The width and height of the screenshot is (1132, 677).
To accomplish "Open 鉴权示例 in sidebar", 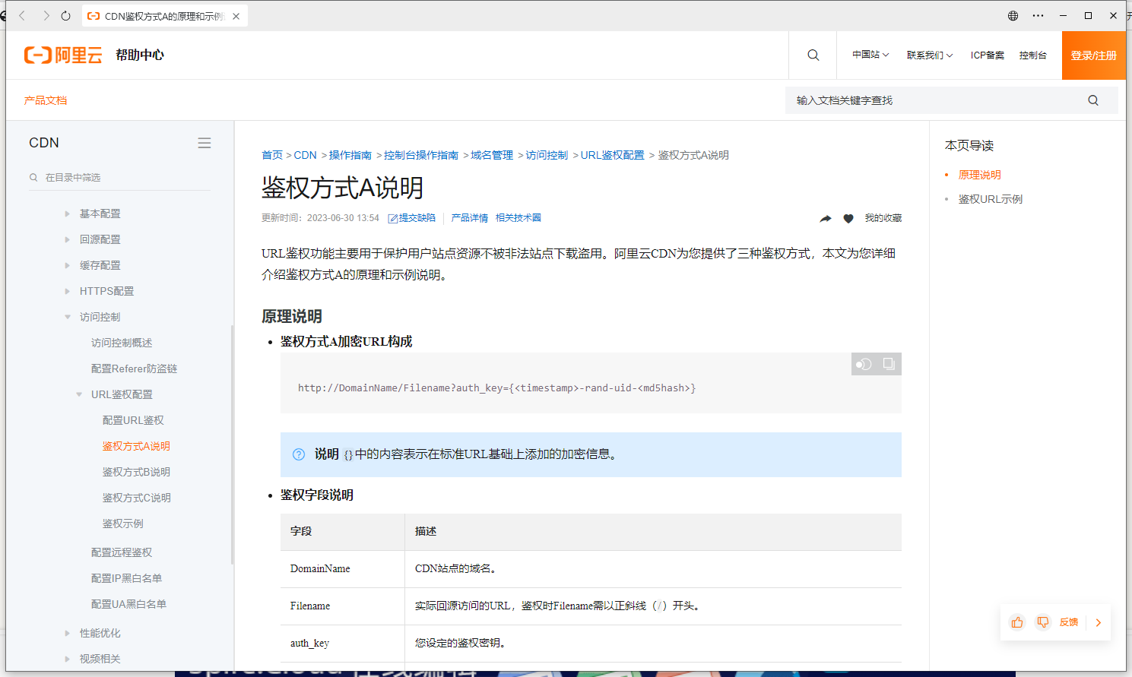I will pos(123,524).
